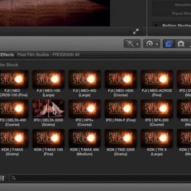This screenshot has height=191, width=191.
Task: Open the Photos browser camera icon
Action: (x=180, y=44)
